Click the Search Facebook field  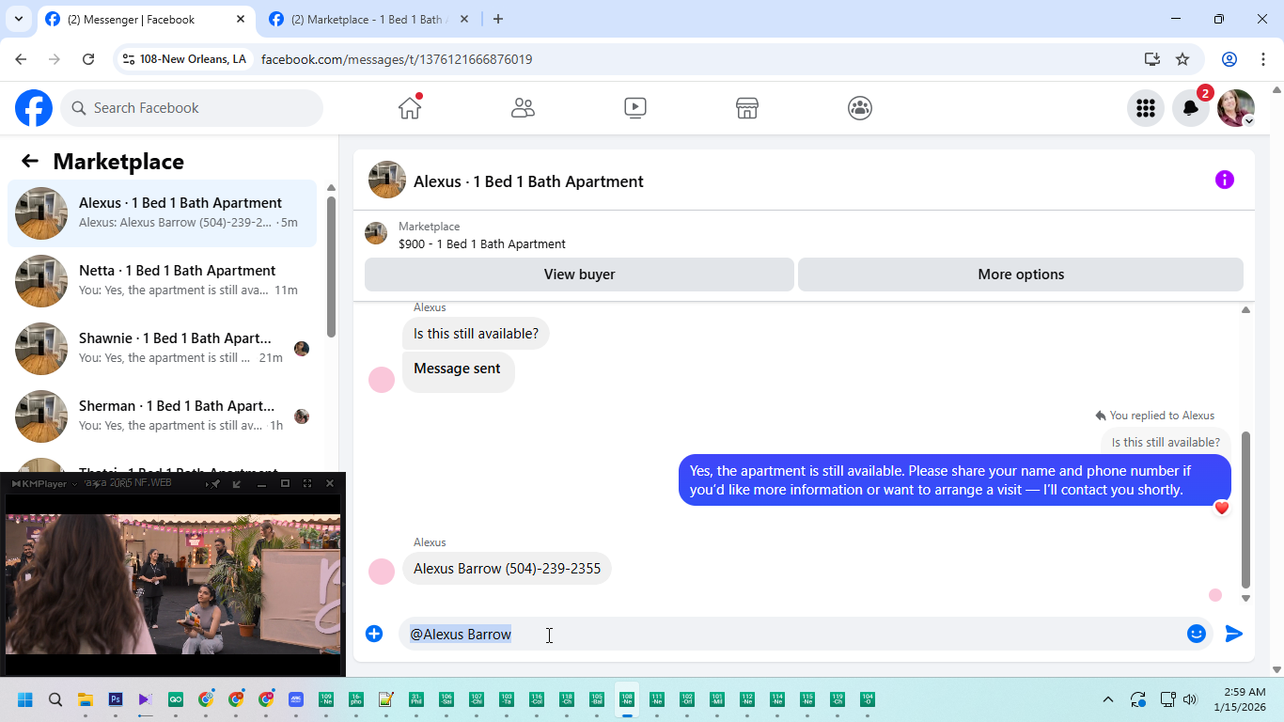(x=192, y=108)
